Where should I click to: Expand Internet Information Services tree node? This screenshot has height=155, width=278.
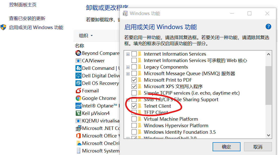coord(128,54)
